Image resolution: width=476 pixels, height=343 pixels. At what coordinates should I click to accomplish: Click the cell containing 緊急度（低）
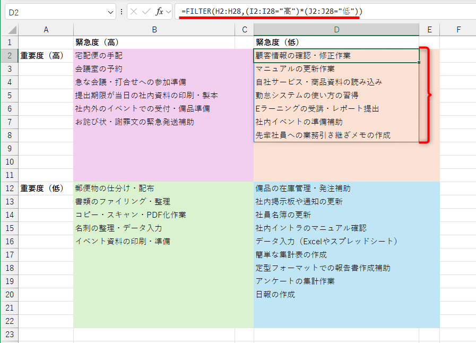click(x=336, y=42)
